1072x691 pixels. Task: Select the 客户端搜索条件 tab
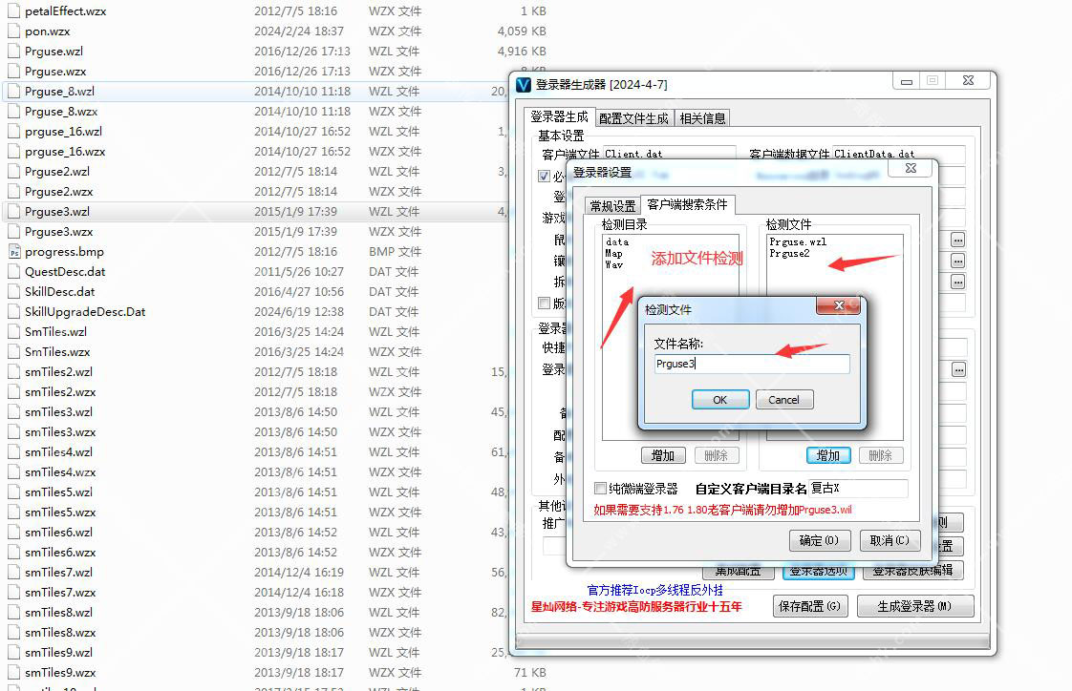(x=687, y=204)
